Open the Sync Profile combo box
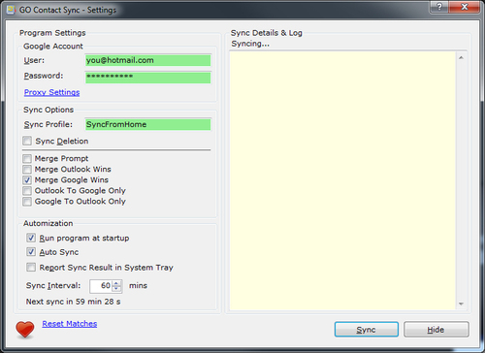 (x=148, y=124)
